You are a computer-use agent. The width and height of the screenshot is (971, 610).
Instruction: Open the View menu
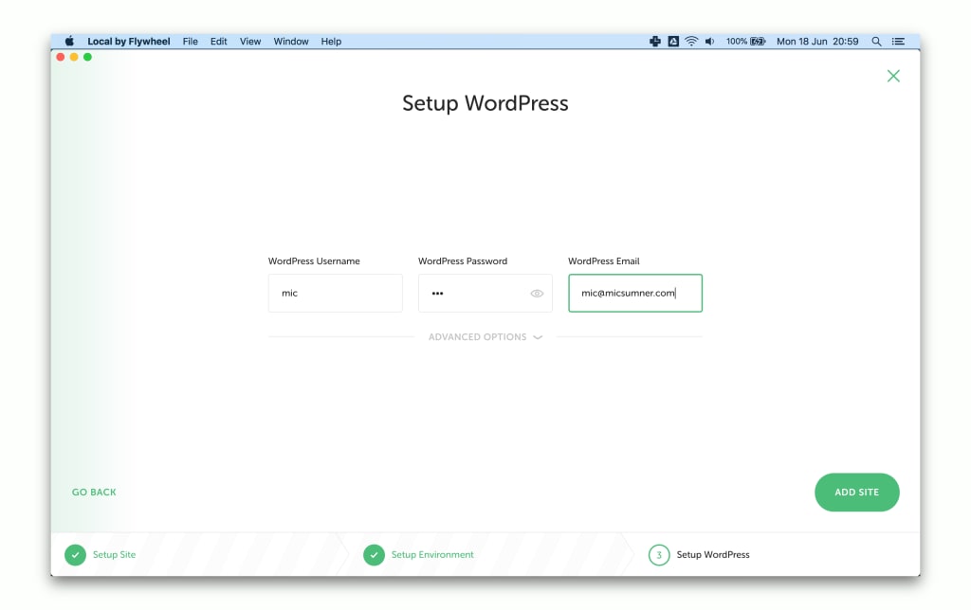[x=250, y=42]
